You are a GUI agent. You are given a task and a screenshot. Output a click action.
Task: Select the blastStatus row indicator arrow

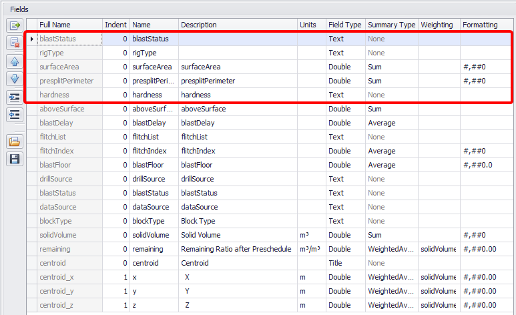(31, 39)
